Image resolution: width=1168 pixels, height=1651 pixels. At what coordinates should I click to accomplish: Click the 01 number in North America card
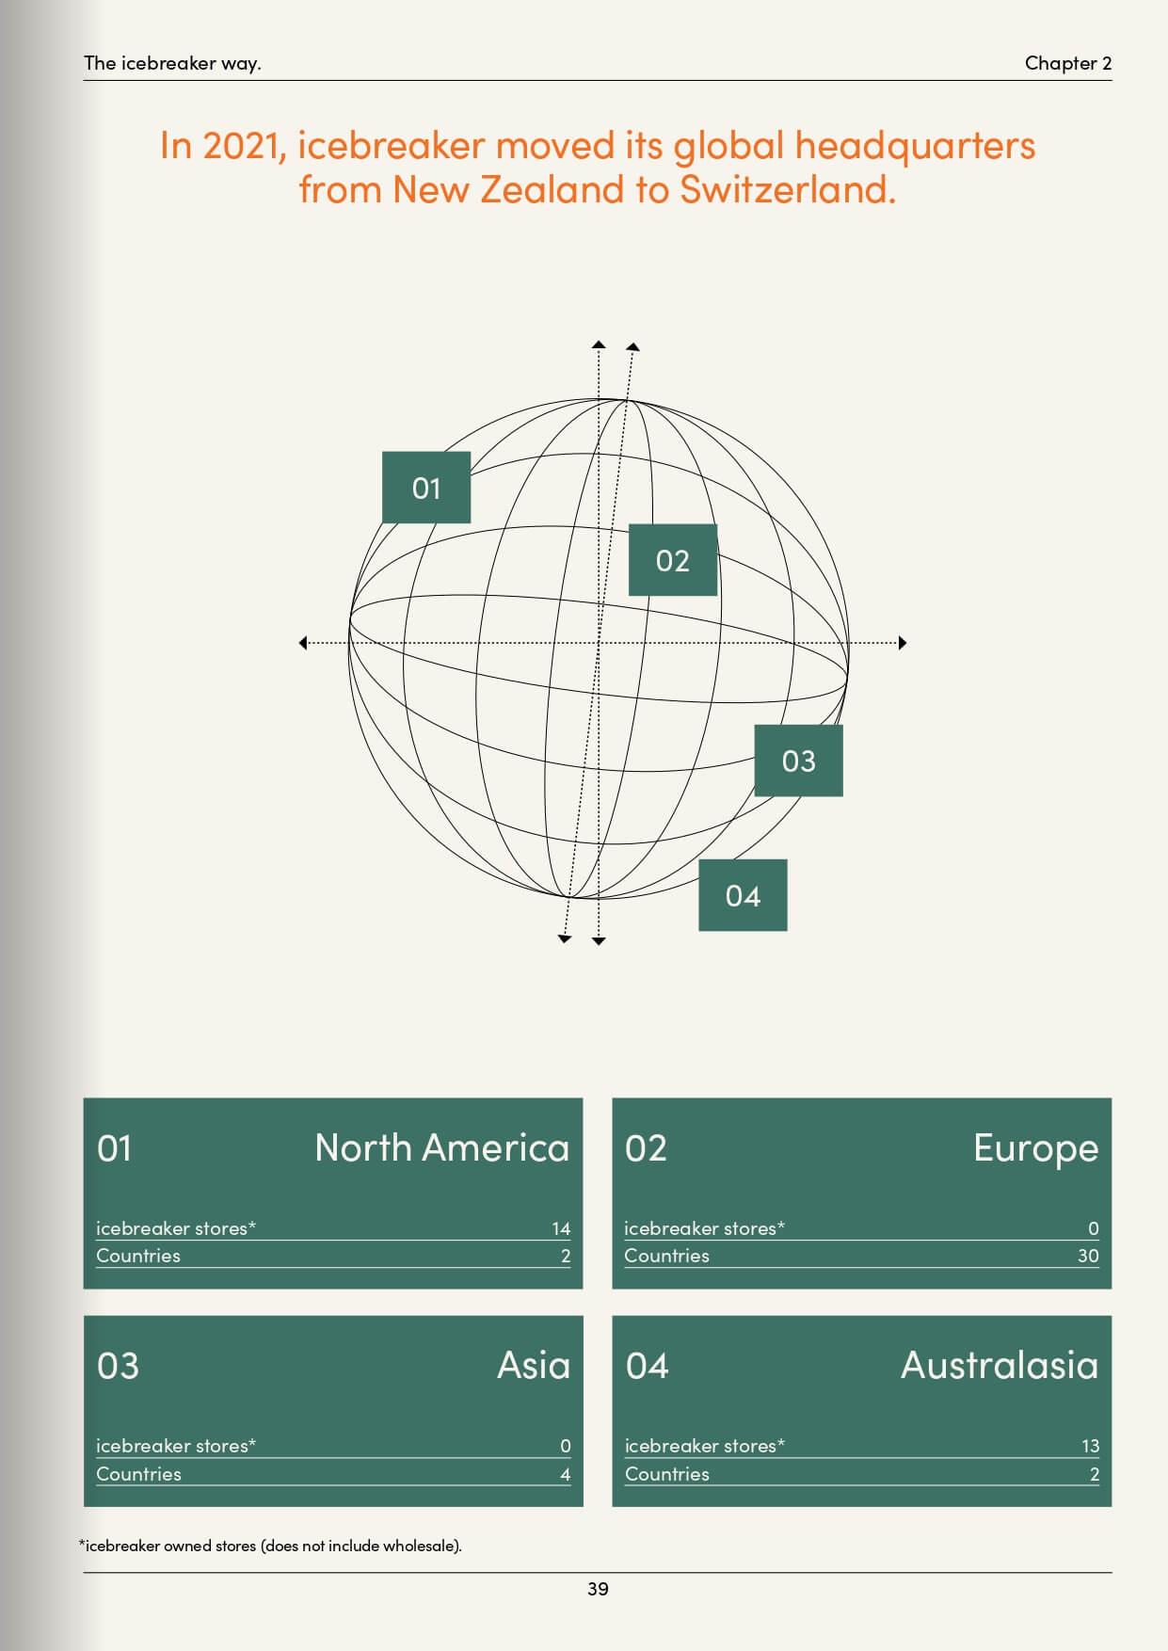click(114, 1148)
